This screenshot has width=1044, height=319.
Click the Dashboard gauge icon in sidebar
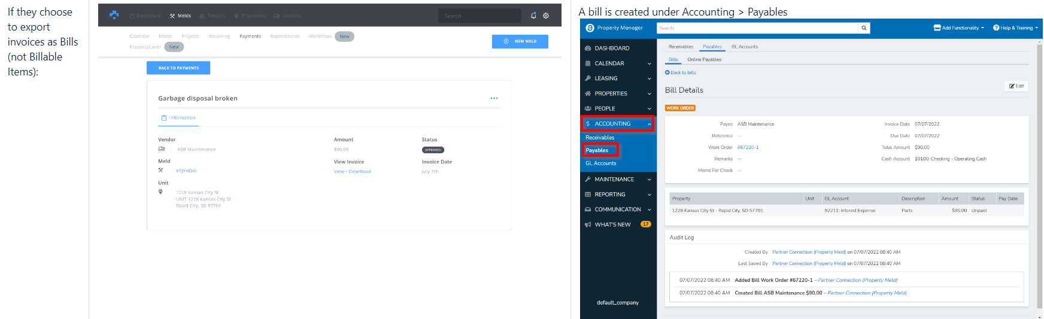click(588, 48)
